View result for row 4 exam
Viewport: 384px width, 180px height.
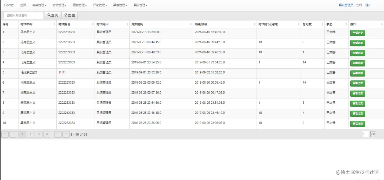(358, 63)
